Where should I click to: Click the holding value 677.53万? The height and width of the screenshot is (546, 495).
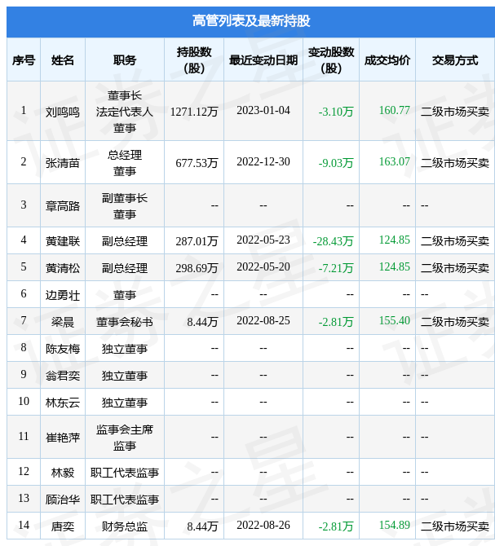[197, 163]
